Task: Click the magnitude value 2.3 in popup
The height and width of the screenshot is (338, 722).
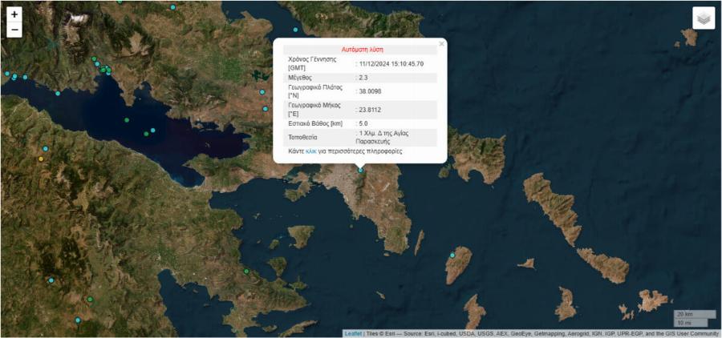Action: [363, 78]
